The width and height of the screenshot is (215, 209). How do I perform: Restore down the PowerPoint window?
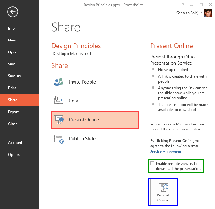(201, 5)
